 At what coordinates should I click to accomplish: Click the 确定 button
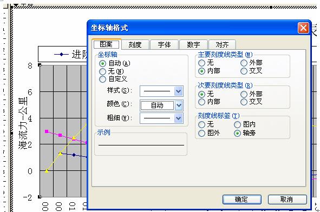click(x=242, y=200)
